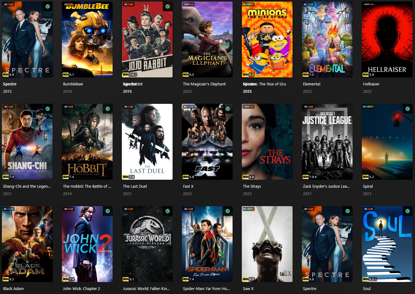Open the Spiral title link
This screenshot has height=294, width=415.
click(x=368, y=186)
